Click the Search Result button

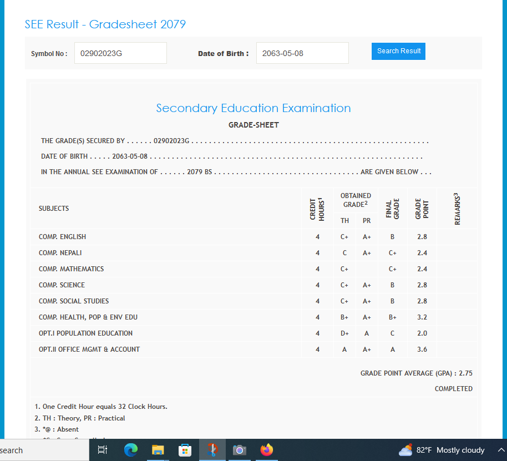pyautogui.click(x=398, y=51)
